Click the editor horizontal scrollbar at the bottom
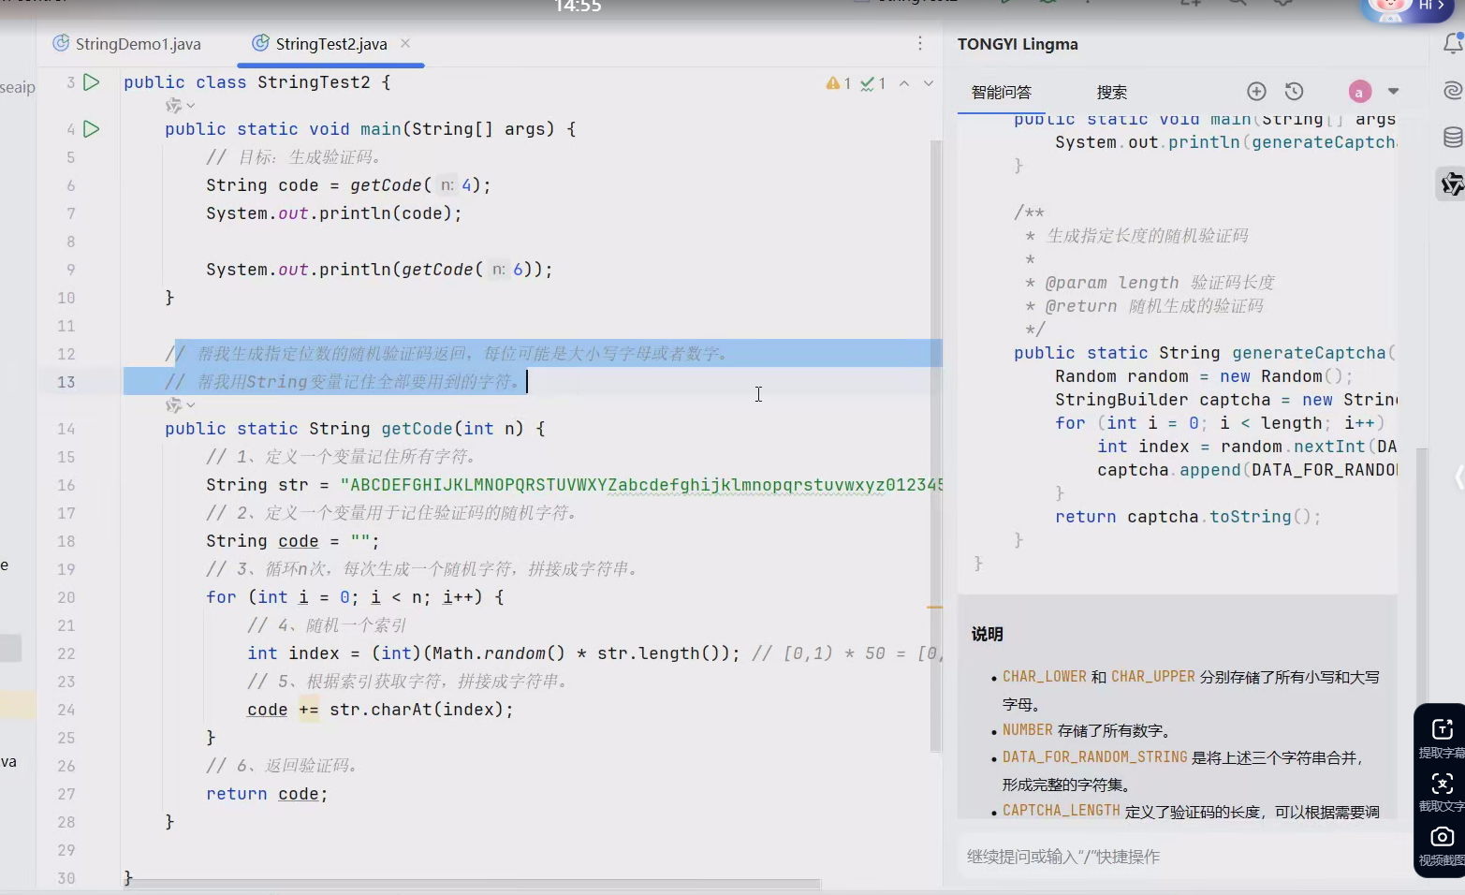This screenshot has height=895, width=1465. tap(473, 883)
